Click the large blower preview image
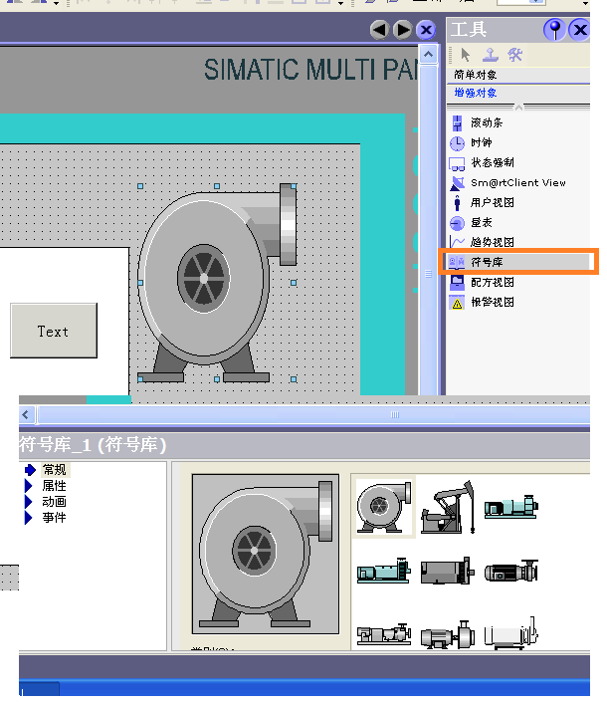Screen dimensions: 607x703 pyautogui.click(x=266, y=555)
